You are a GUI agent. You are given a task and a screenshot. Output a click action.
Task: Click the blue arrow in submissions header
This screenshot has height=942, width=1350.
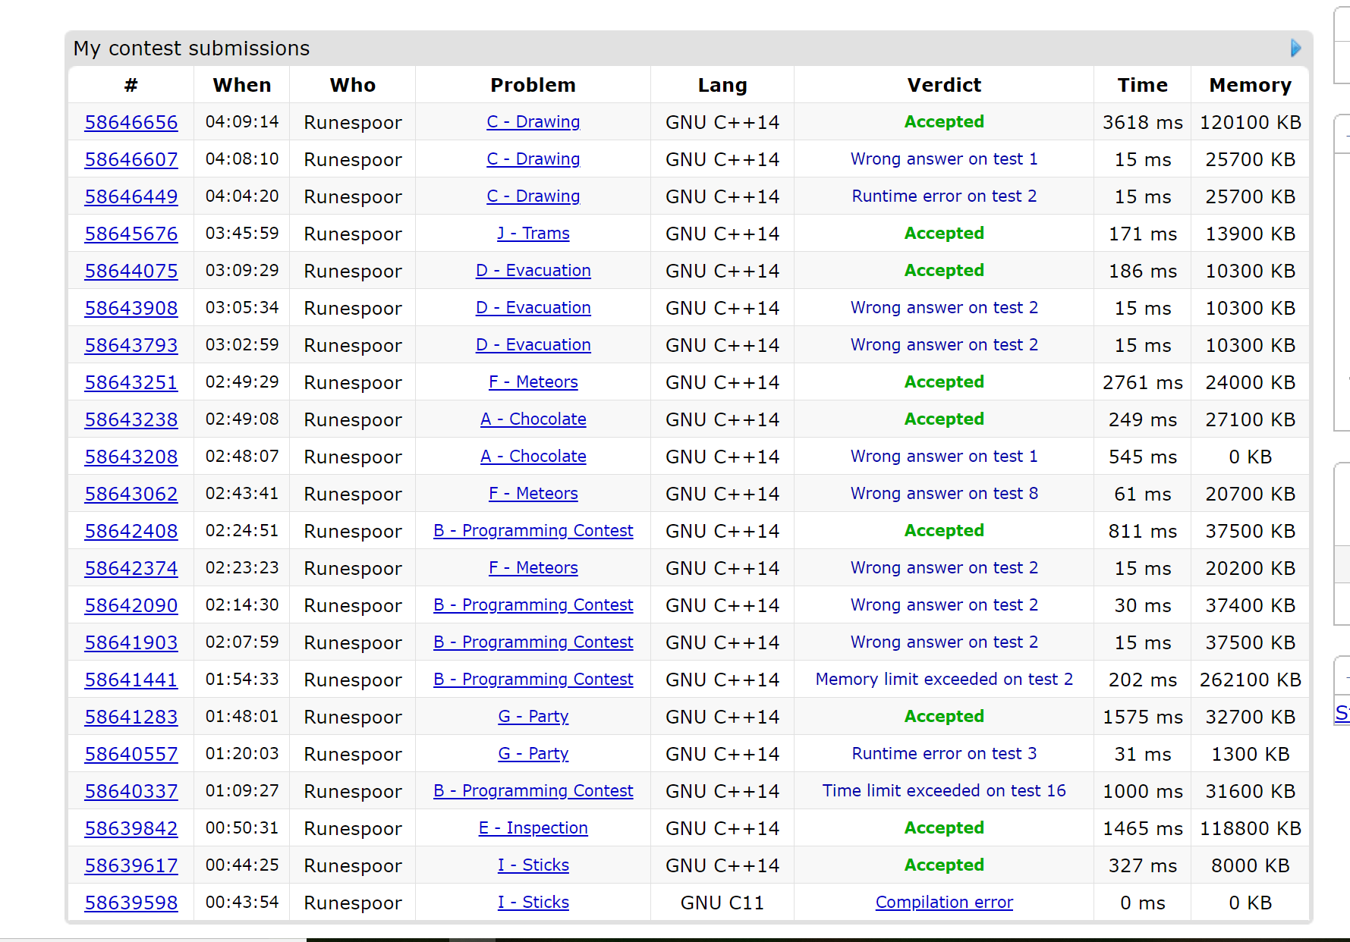point(1295,49)
